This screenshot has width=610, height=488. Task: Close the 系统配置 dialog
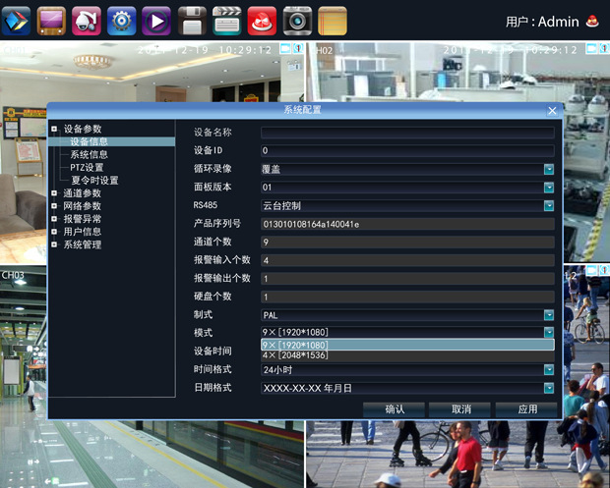point(552,111)
